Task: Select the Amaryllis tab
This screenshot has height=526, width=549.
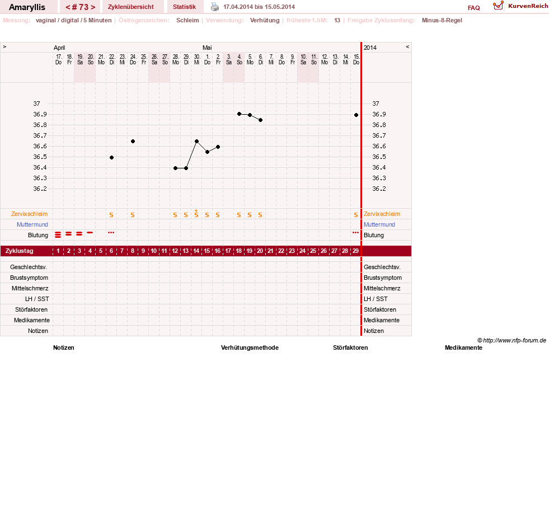Action: point(27,7)
